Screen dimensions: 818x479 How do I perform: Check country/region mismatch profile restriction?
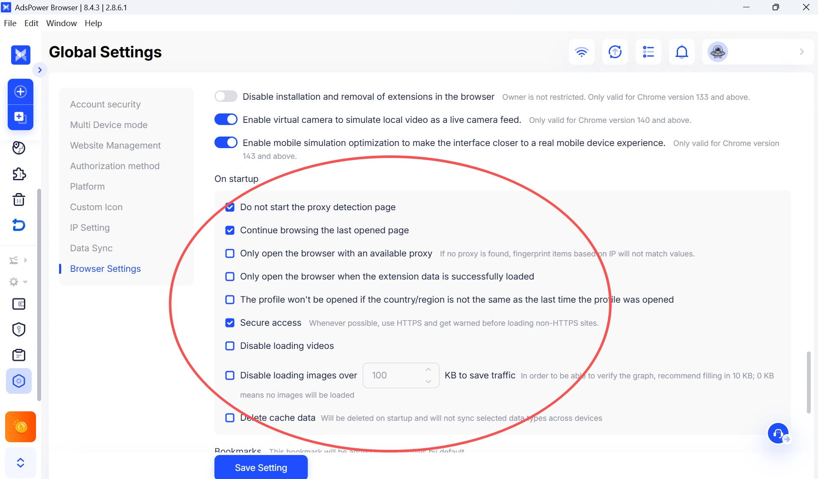(x=230, y=300)
